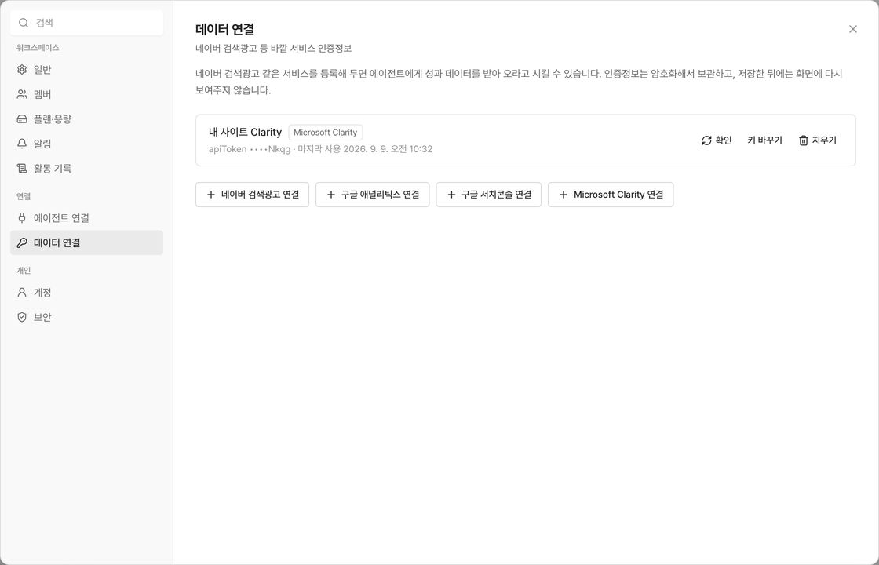
Task: Add a Microsoft Clarity 연결
Action: 611,195
